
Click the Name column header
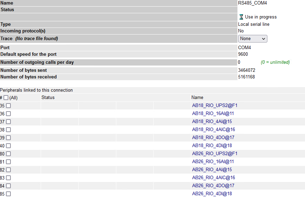(x=197, y=98)
